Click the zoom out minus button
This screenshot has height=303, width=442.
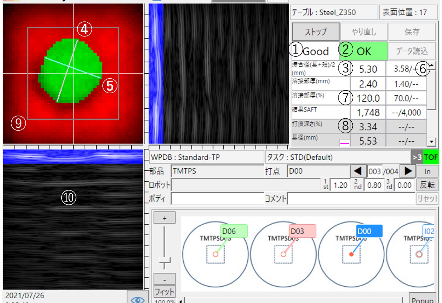pyautogui.click(x=164, y=279)
